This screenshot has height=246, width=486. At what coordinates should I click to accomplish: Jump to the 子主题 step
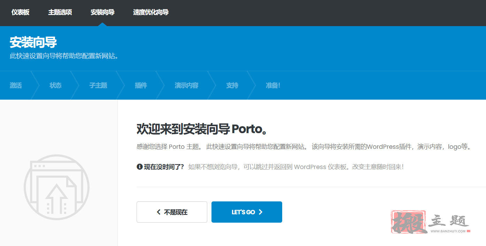[x=98, y=85]
